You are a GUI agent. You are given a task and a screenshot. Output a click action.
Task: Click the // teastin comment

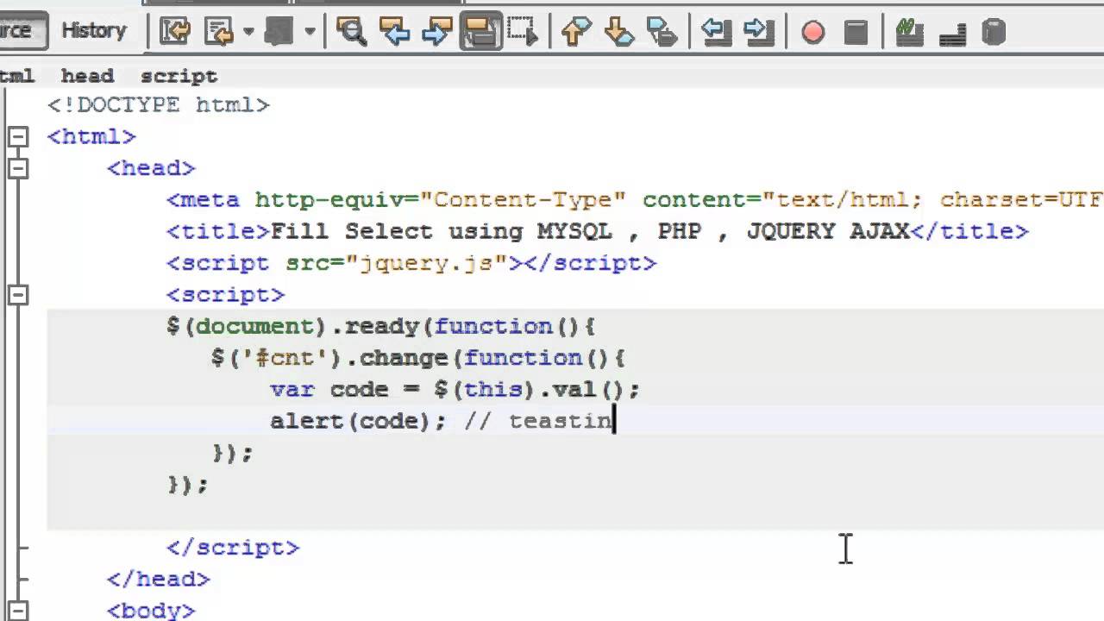(x=538, y=422)
